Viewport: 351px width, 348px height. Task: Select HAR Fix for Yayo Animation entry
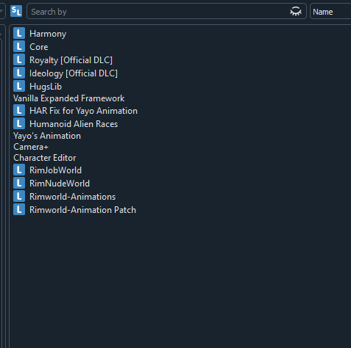tap(83, 111)
